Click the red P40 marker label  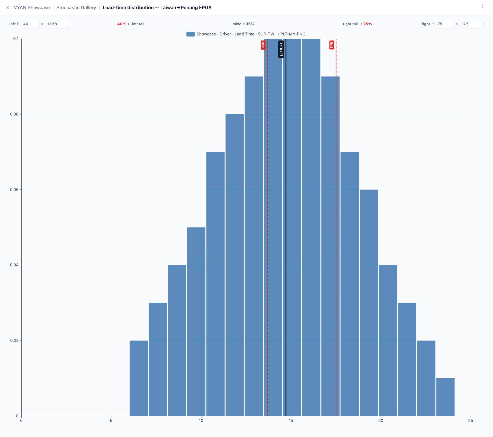(x=263, y=45)
